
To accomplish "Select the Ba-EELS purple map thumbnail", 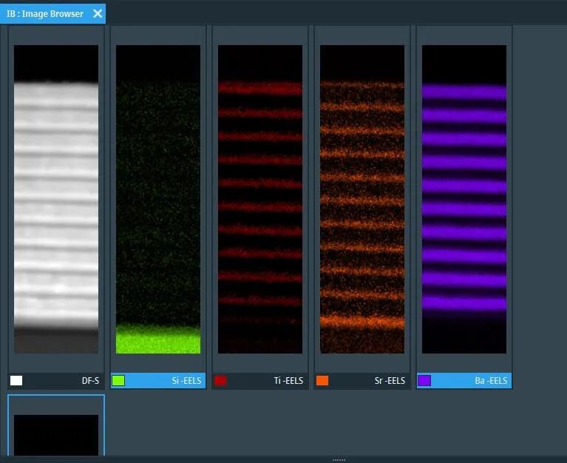I will [464, 198].
